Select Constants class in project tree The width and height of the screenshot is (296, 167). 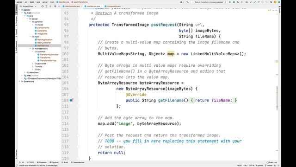pyautogui.click(x=41, y=31)
